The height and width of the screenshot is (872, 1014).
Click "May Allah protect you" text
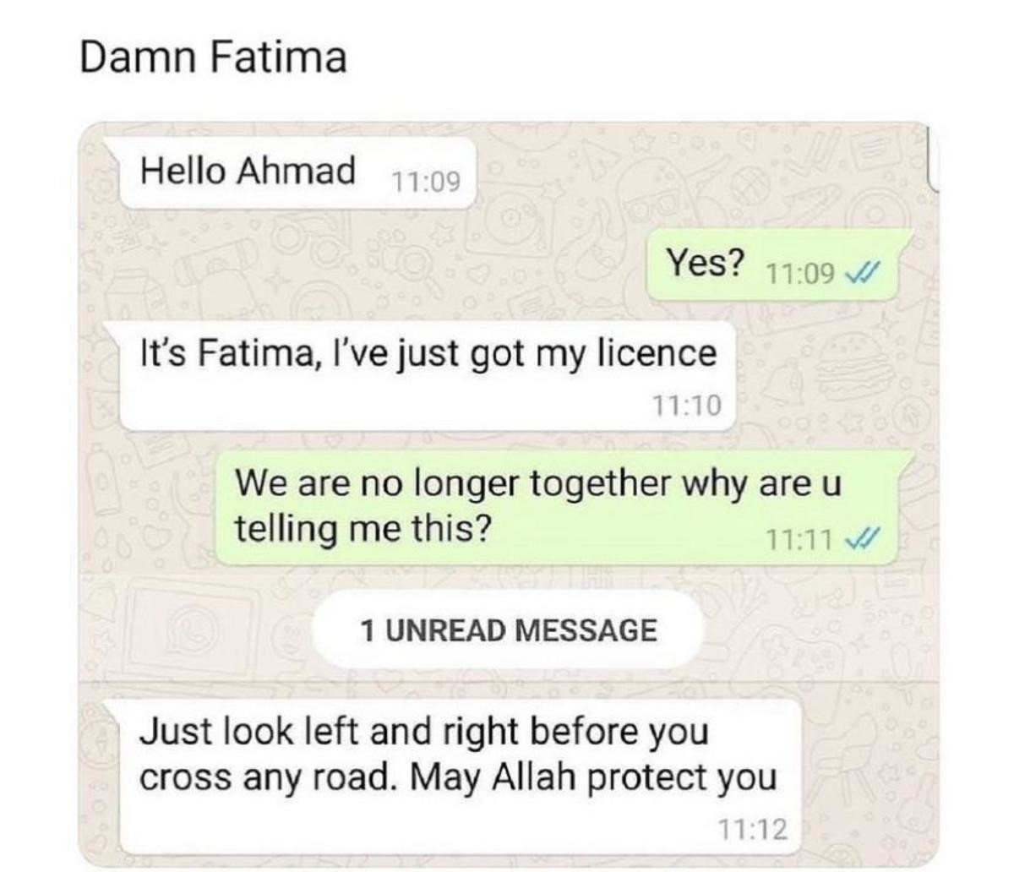tap(593, 777)
